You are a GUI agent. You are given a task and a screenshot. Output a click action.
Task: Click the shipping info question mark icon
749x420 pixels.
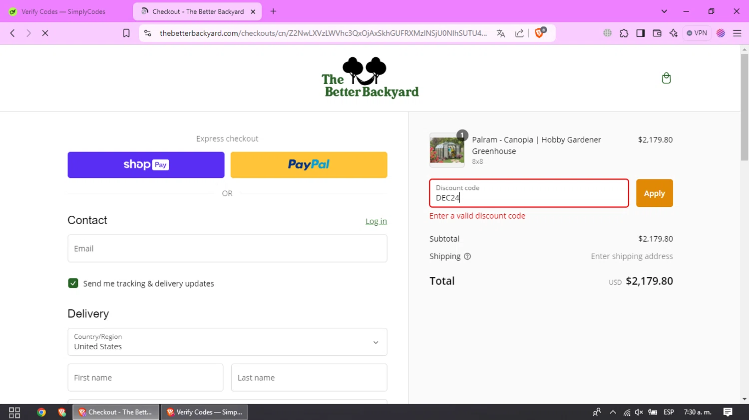(x=467, y=257)
